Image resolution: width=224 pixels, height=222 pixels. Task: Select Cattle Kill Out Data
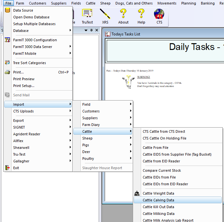[178, 207]
